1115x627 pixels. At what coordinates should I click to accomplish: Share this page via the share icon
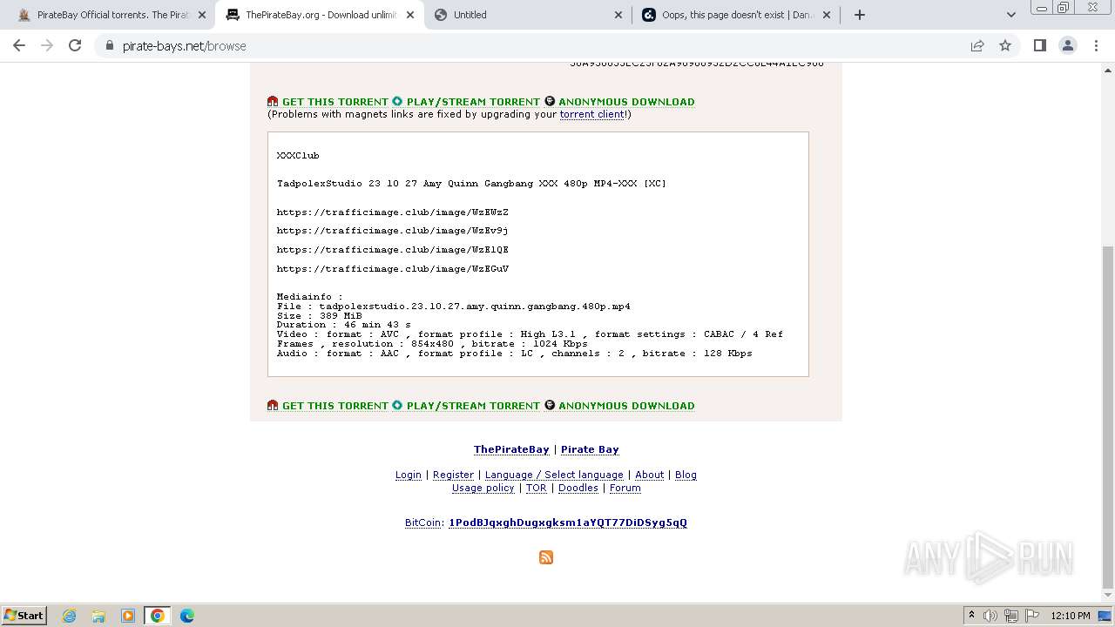(977, 45)
